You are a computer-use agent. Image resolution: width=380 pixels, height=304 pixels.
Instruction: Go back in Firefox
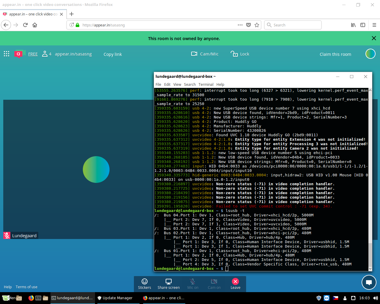coord(6,25)
